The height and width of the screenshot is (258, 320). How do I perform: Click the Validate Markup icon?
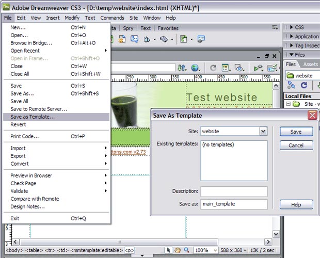(x=258, y=68)
